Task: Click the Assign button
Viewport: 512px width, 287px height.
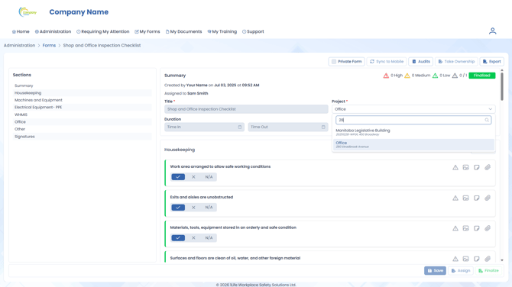Action: pyautogui.click(x=460, y=271)
